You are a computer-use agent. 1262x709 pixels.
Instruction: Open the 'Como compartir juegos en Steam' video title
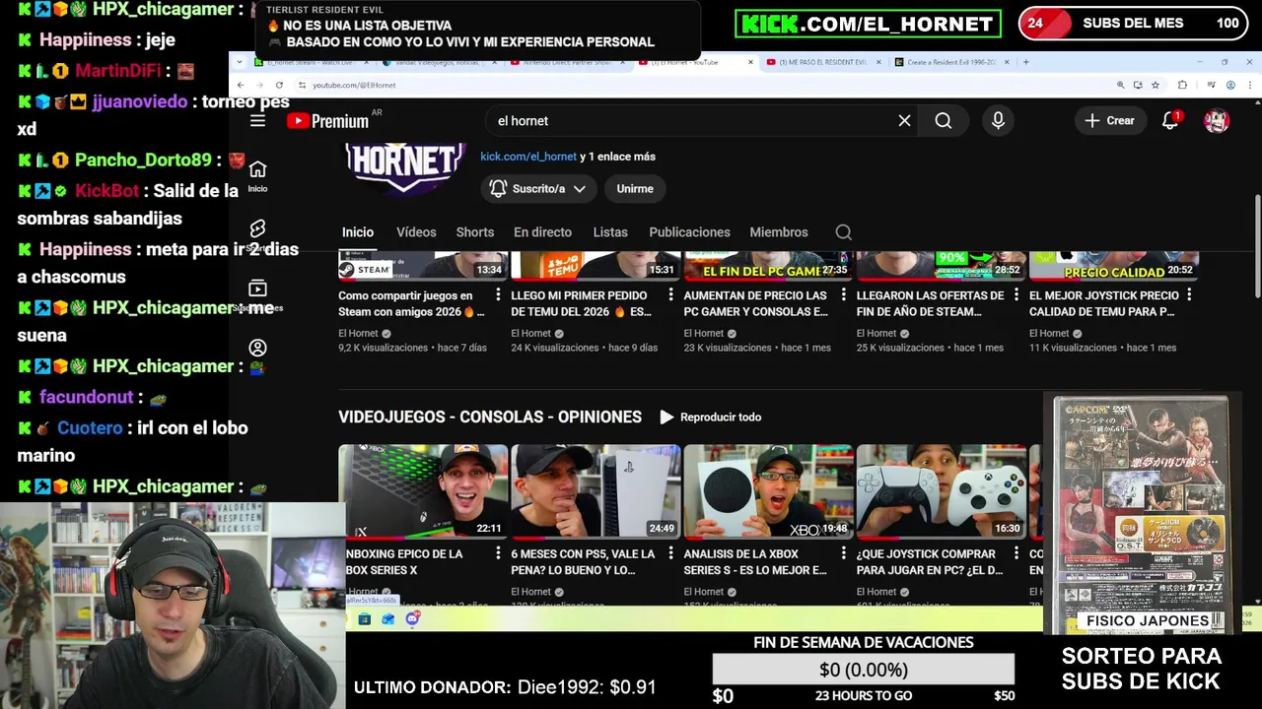(411, 303)
